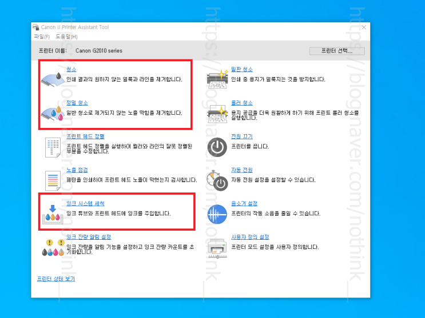Select the 전원 끄기 link
Image resolution: width=425 pixels, height=318 pixels.
[x=242, y=136]
